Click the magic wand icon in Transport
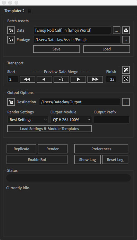This screenshot has width=137, height=240. click(126, 70)
